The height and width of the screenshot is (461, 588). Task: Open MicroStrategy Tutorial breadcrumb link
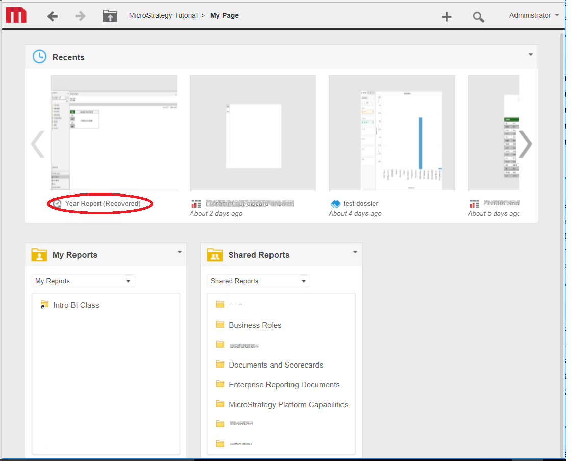[163, 15]
